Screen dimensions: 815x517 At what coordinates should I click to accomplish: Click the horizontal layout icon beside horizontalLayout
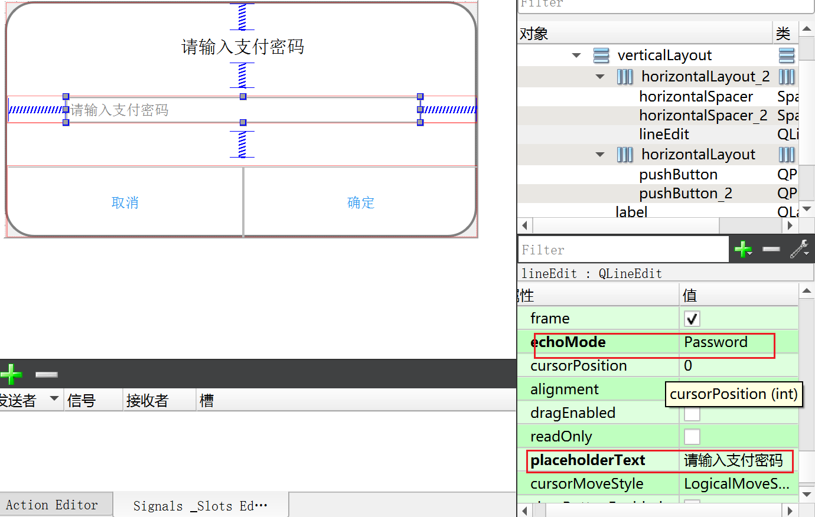tap(624, 154)
